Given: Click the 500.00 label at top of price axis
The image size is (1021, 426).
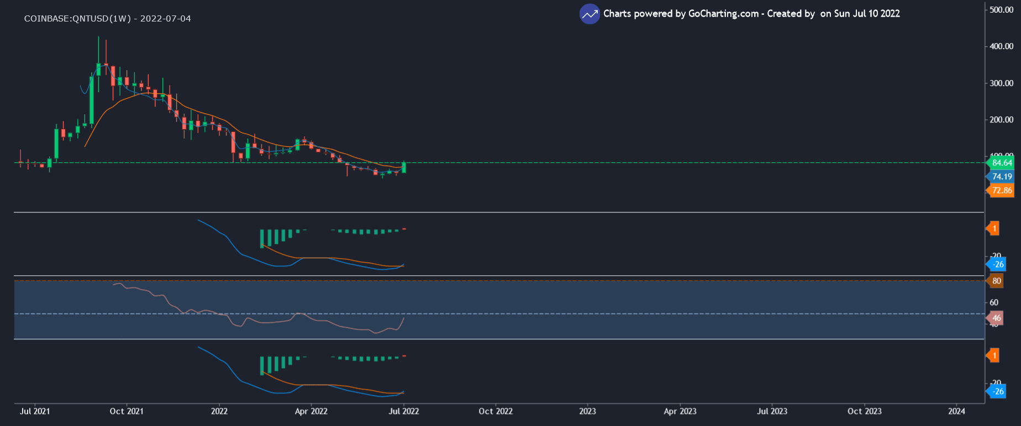Looking at the screenshot, I should point(1001,10).
